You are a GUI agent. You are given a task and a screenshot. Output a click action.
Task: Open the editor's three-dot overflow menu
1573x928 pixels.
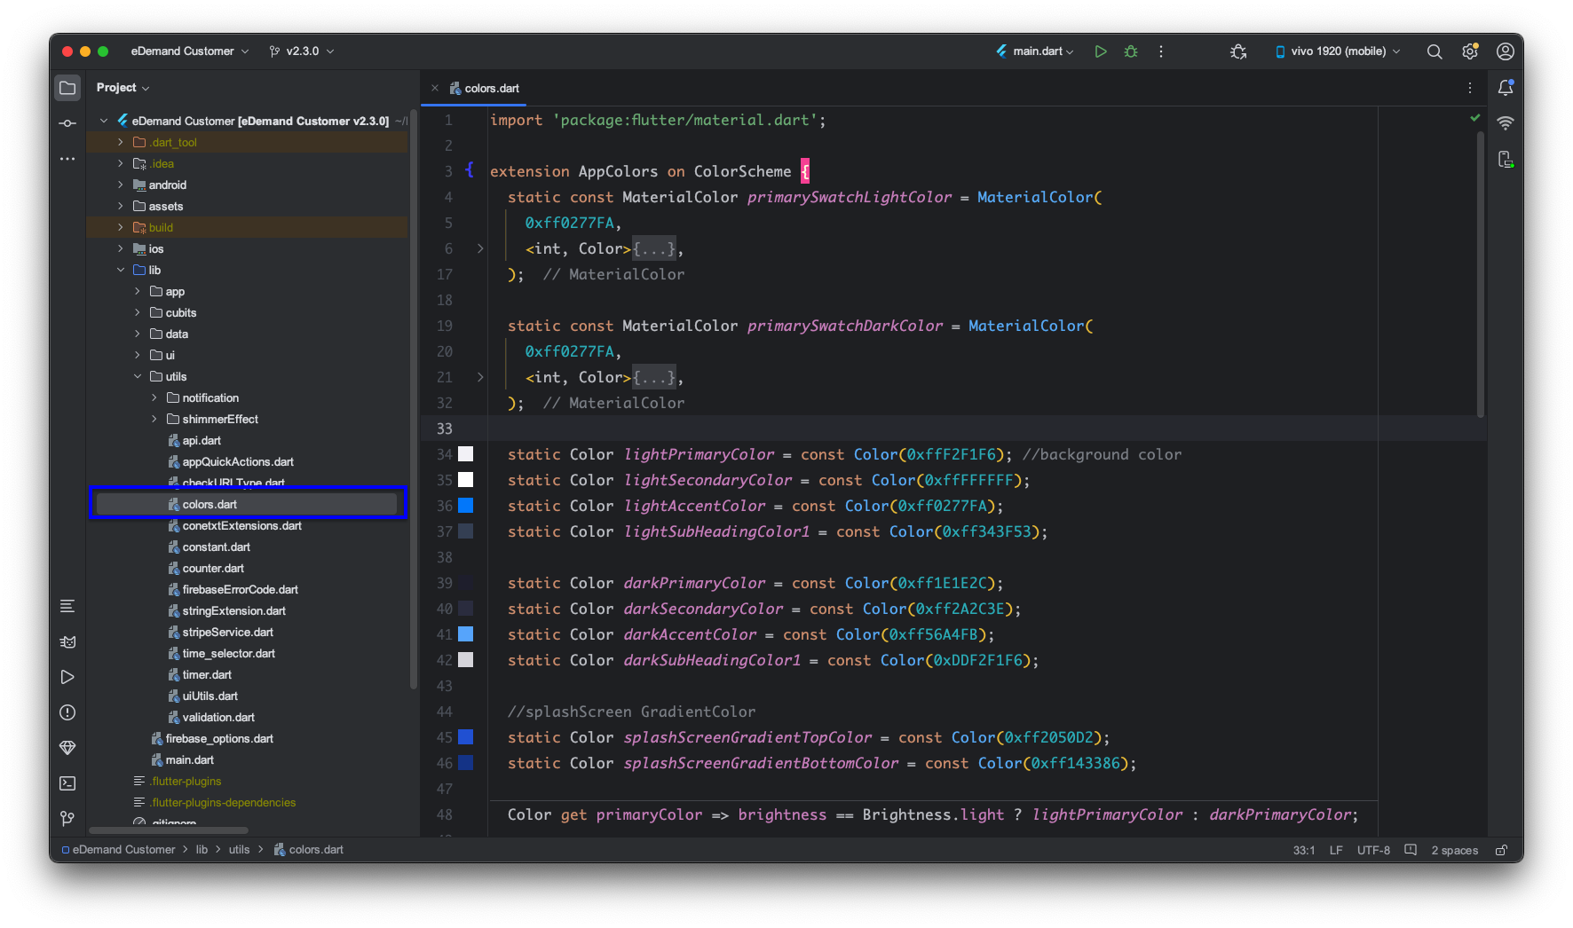point(1470,87)
